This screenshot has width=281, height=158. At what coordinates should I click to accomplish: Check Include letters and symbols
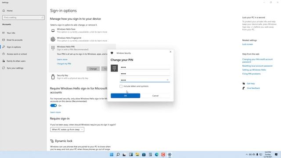(121, 86)
